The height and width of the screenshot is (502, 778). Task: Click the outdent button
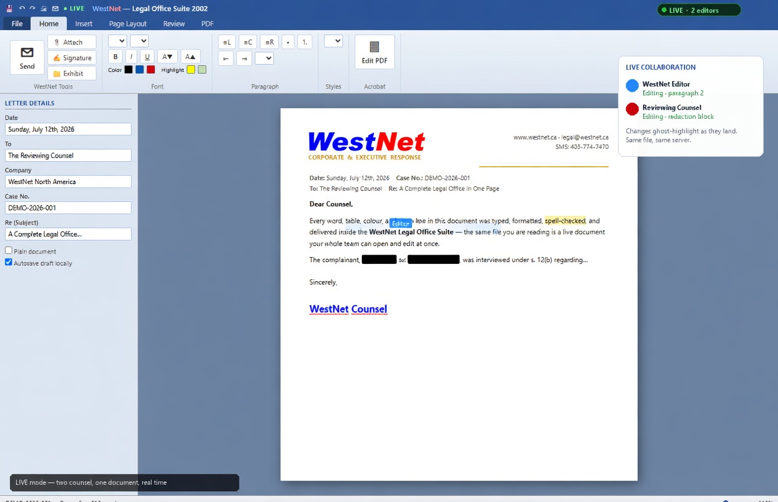coord(226,58)
